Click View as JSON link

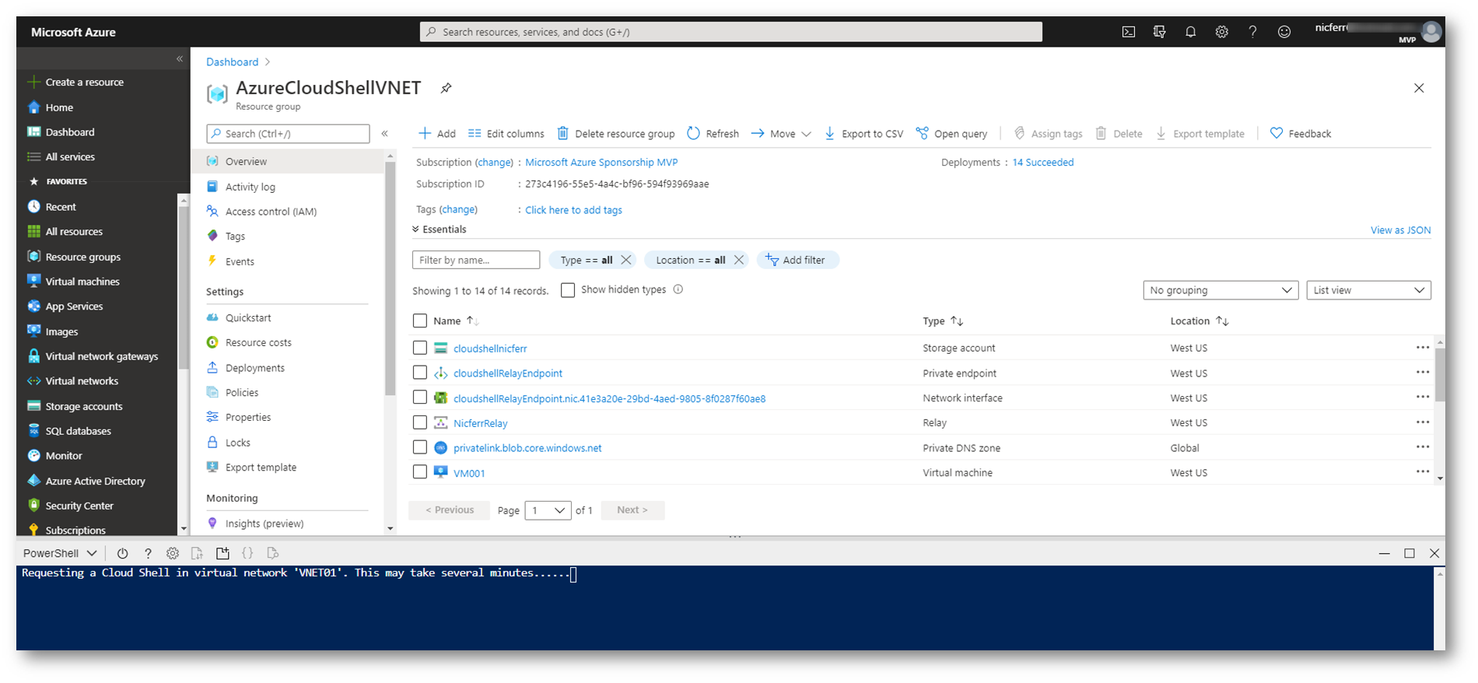(1400, 230)
